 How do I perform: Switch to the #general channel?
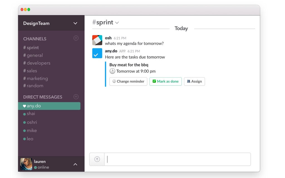coord(33,55)
